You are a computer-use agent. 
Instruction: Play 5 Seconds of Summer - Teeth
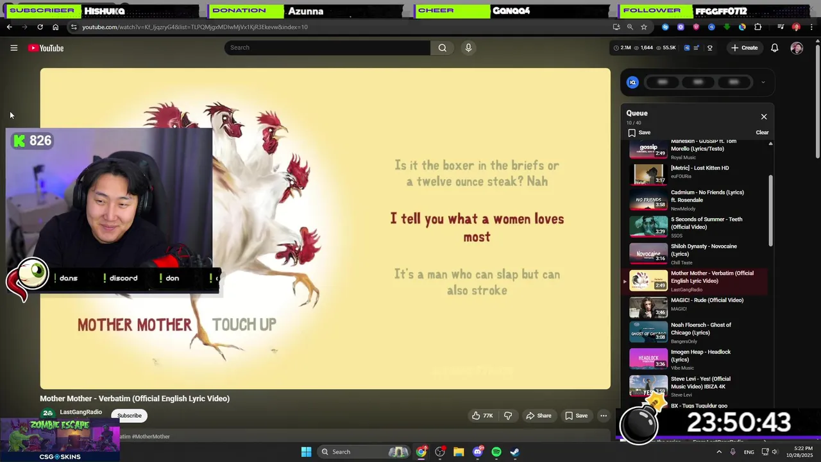(x=698, y=227)
